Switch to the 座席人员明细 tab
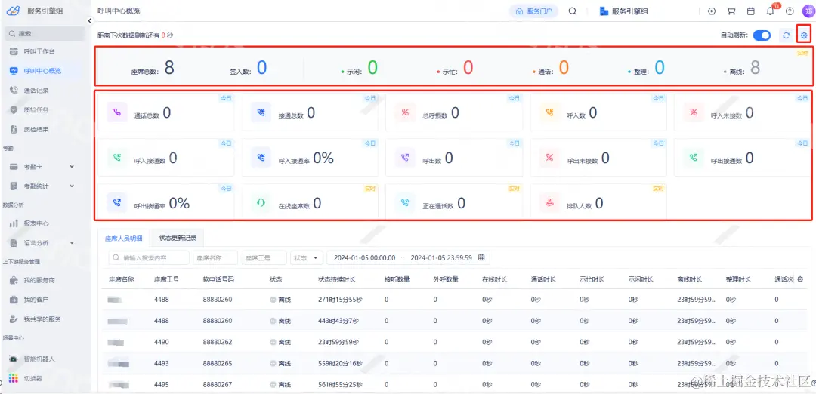This screenshot has height=394, width=816. click(123, 238)
